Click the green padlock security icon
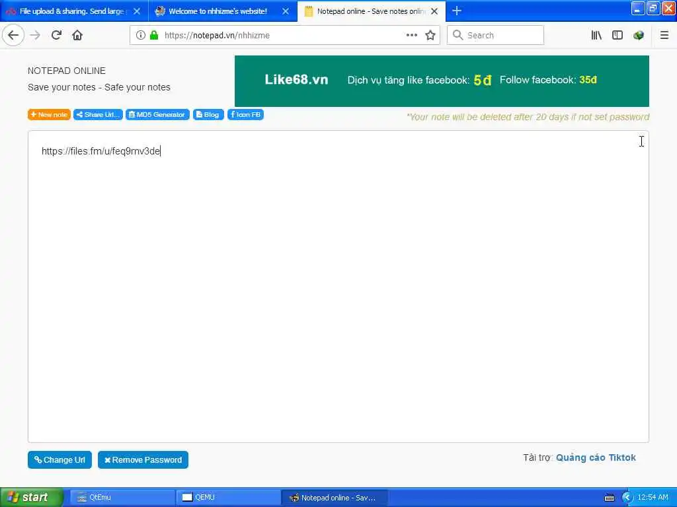 click(x=154, y=35)
